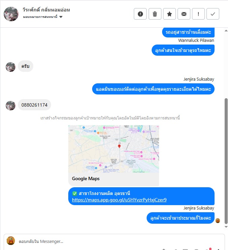
Task: Mark conversation done with the checkmark button
Action: point(213,14)
